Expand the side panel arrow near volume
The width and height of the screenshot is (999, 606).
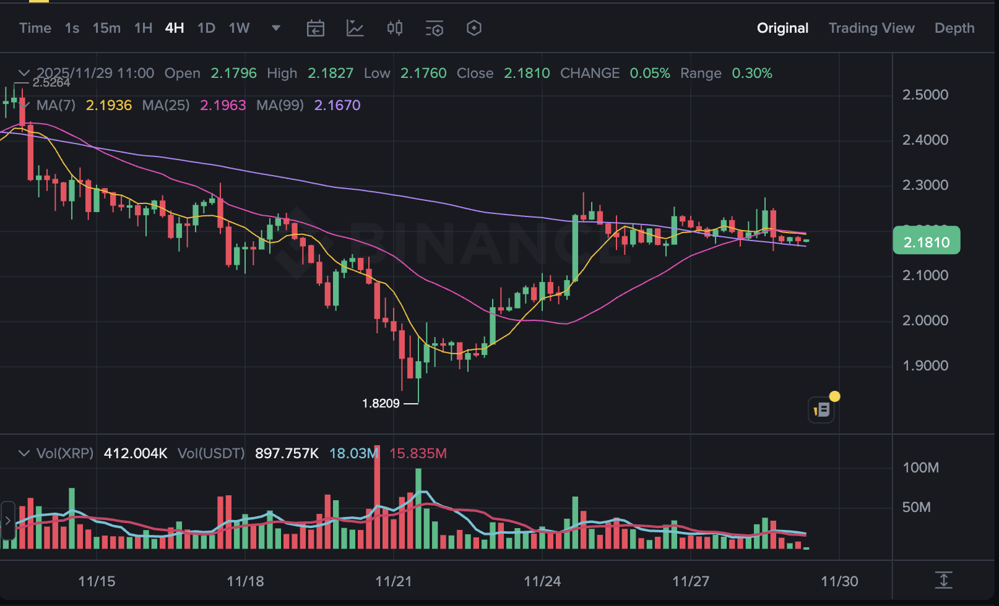7,521
